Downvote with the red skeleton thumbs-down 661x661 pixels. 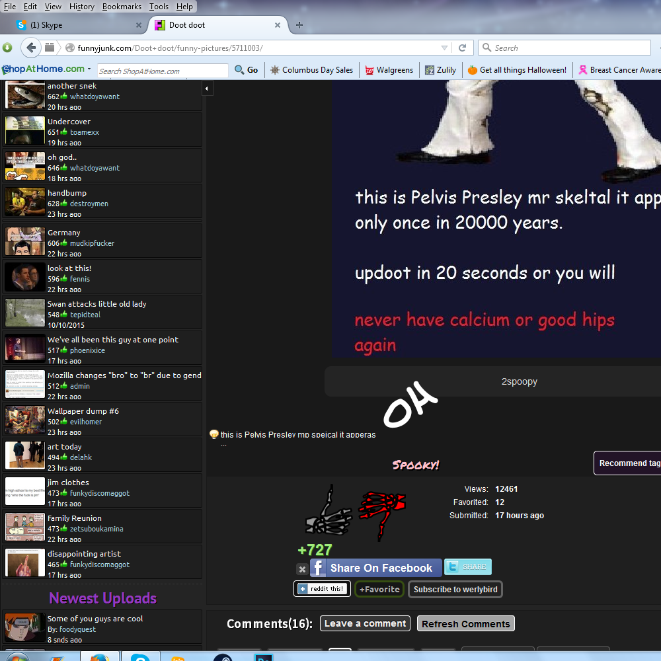pos(381,511)
